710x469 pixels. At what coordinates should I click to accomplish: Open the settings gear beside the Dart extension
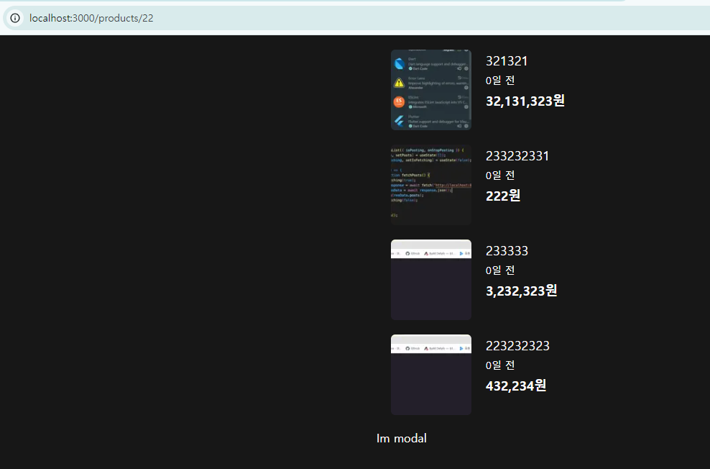[466, 68]
